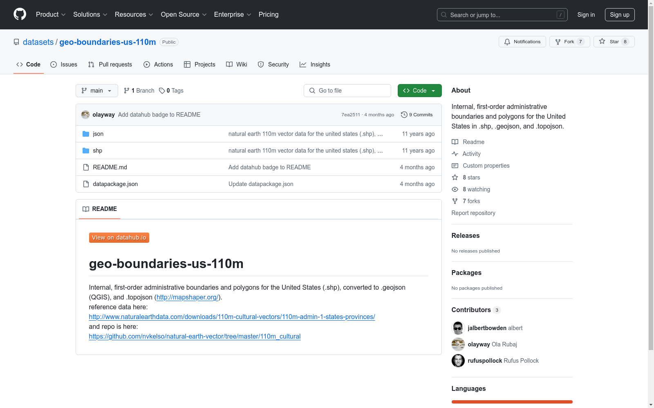Viewport: 654px width, 408px height.
Task: Open the json folder icon
Action: point(86,134)
